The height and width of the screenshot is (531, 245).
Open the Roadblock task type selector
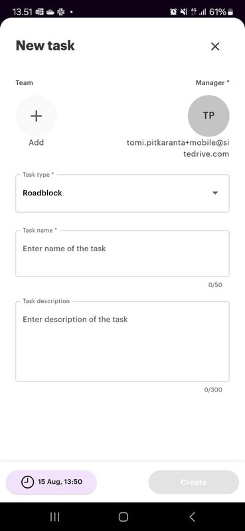click(122, 193)
